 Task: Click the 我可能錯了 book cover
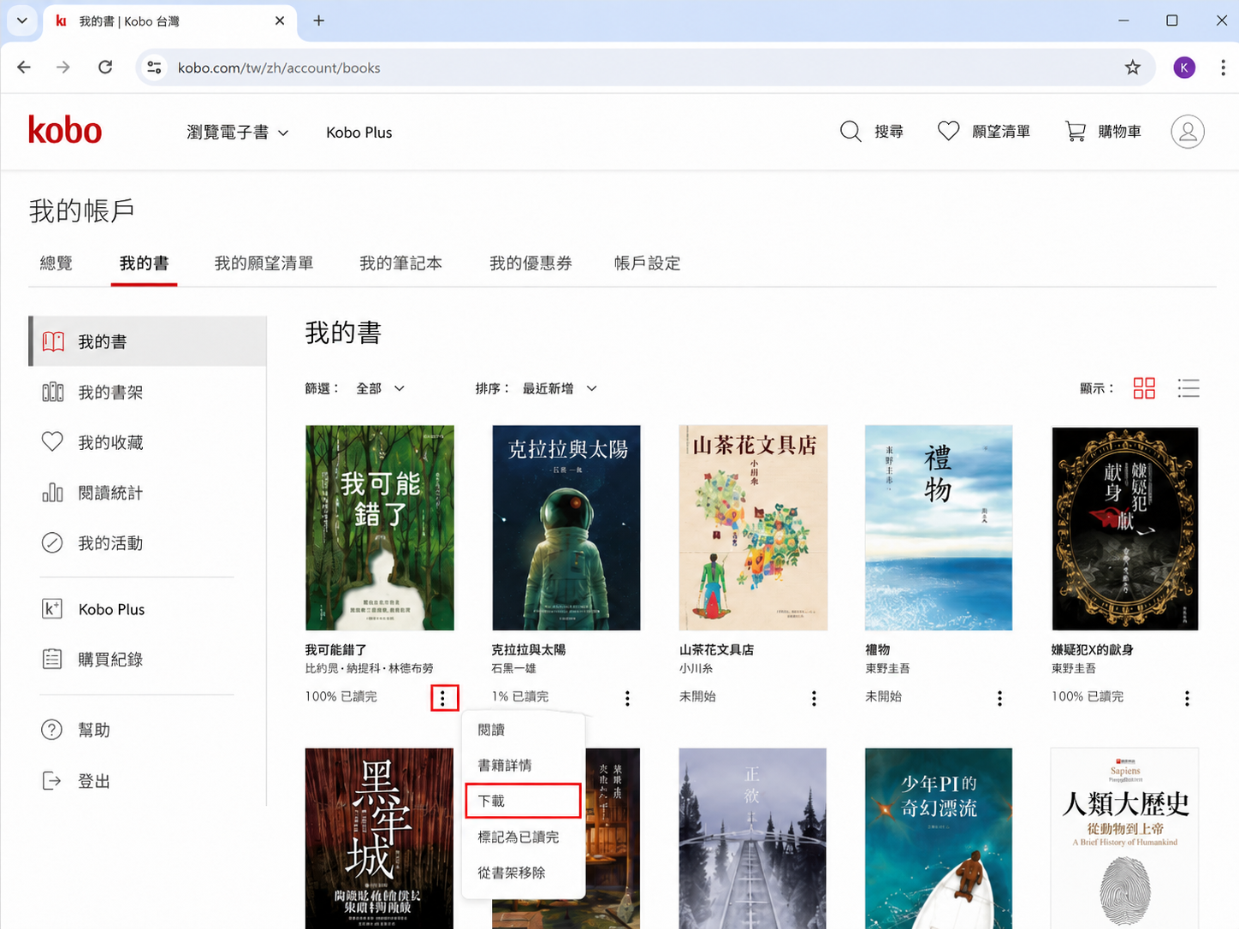tap(380, 528)
